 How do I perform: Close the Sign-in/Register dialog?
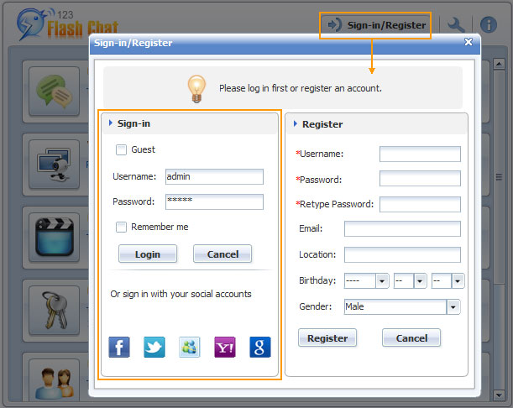coord(469,42)
